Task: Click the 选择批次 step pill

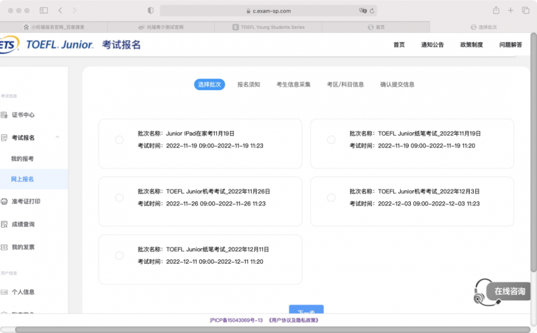Action: [209, 85]
